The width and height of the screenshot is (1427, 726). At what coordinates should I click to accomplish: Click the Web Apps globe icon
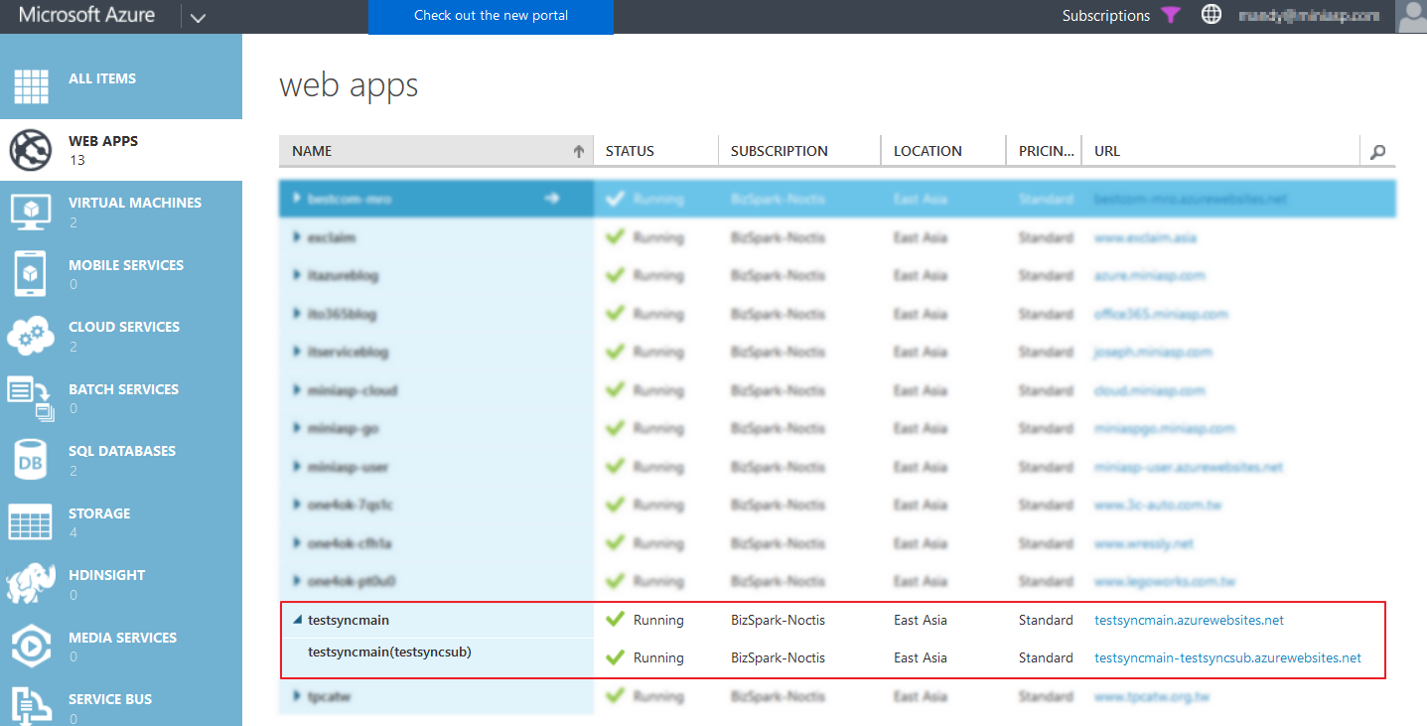pyautogui.click(x=31, y=150)
